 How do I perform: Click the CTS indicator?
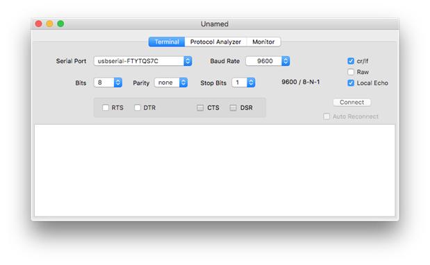[200, 108]
